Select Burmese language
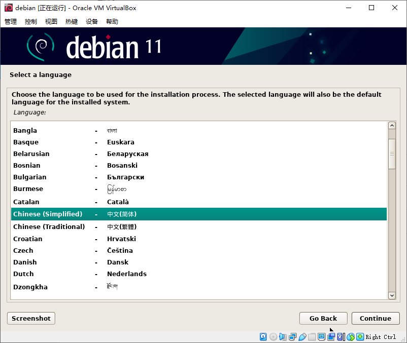407x343 pixels. coord(199,189)
